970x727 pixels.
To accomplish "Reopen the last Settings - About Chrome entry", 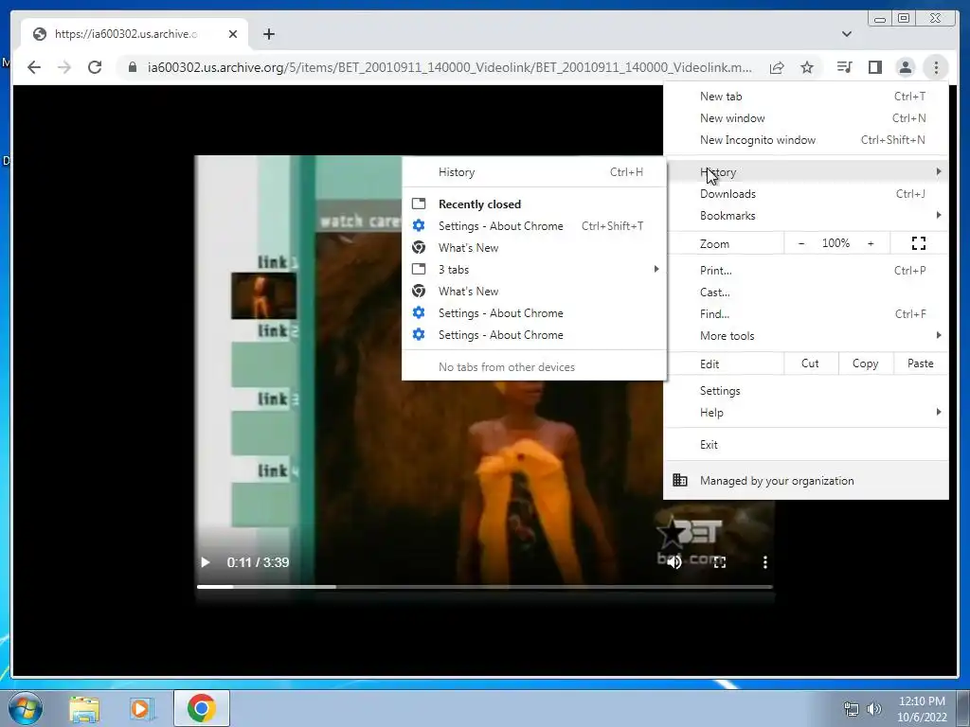I will pos(534,335).
